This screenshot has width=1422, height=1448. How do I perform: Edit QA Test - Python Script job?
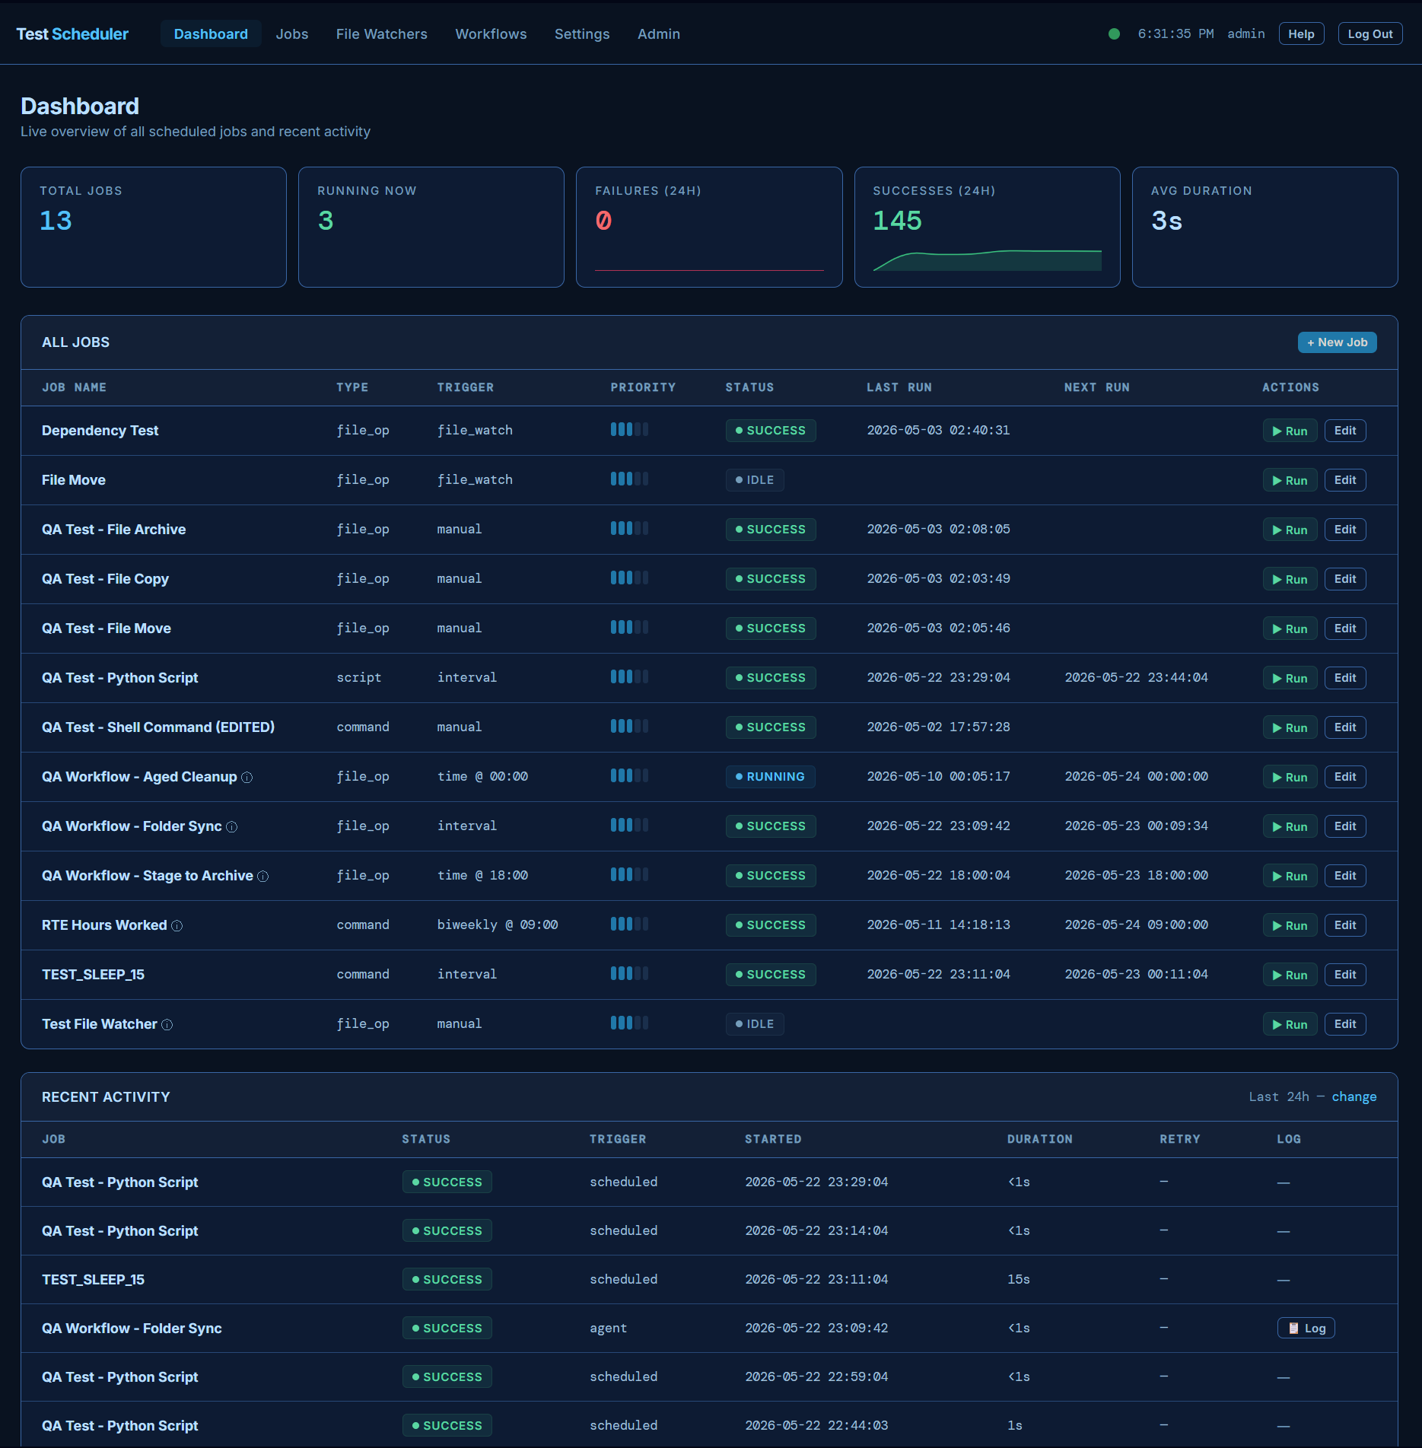coord(1345,678)
